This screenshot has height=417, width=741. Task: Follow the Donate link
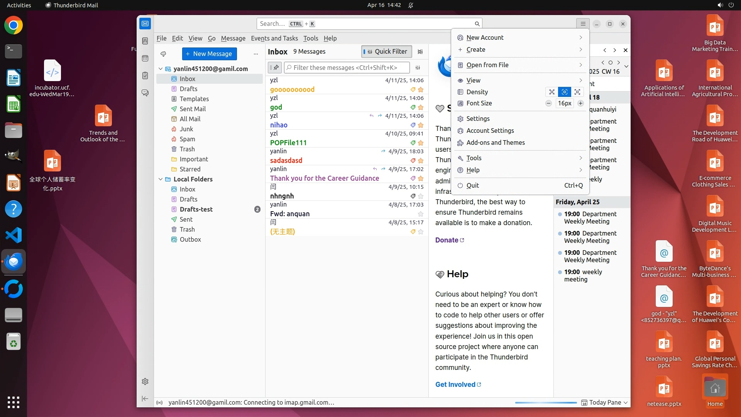pos(447,240)
